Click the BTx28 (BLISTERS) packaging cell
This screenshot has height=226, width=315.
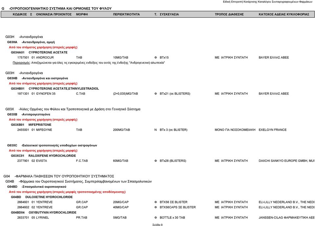pos(173,161)
